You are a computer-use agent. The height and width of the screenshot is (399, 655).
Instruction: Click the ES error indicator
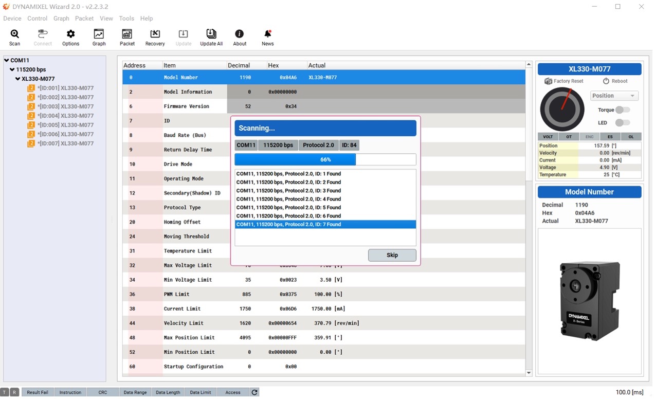(610, 137)
